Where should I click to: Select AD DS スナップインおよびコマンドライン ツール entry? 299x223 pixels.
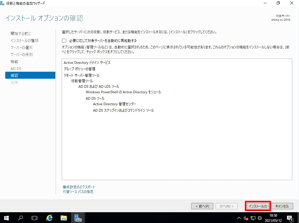click(123, 110)
